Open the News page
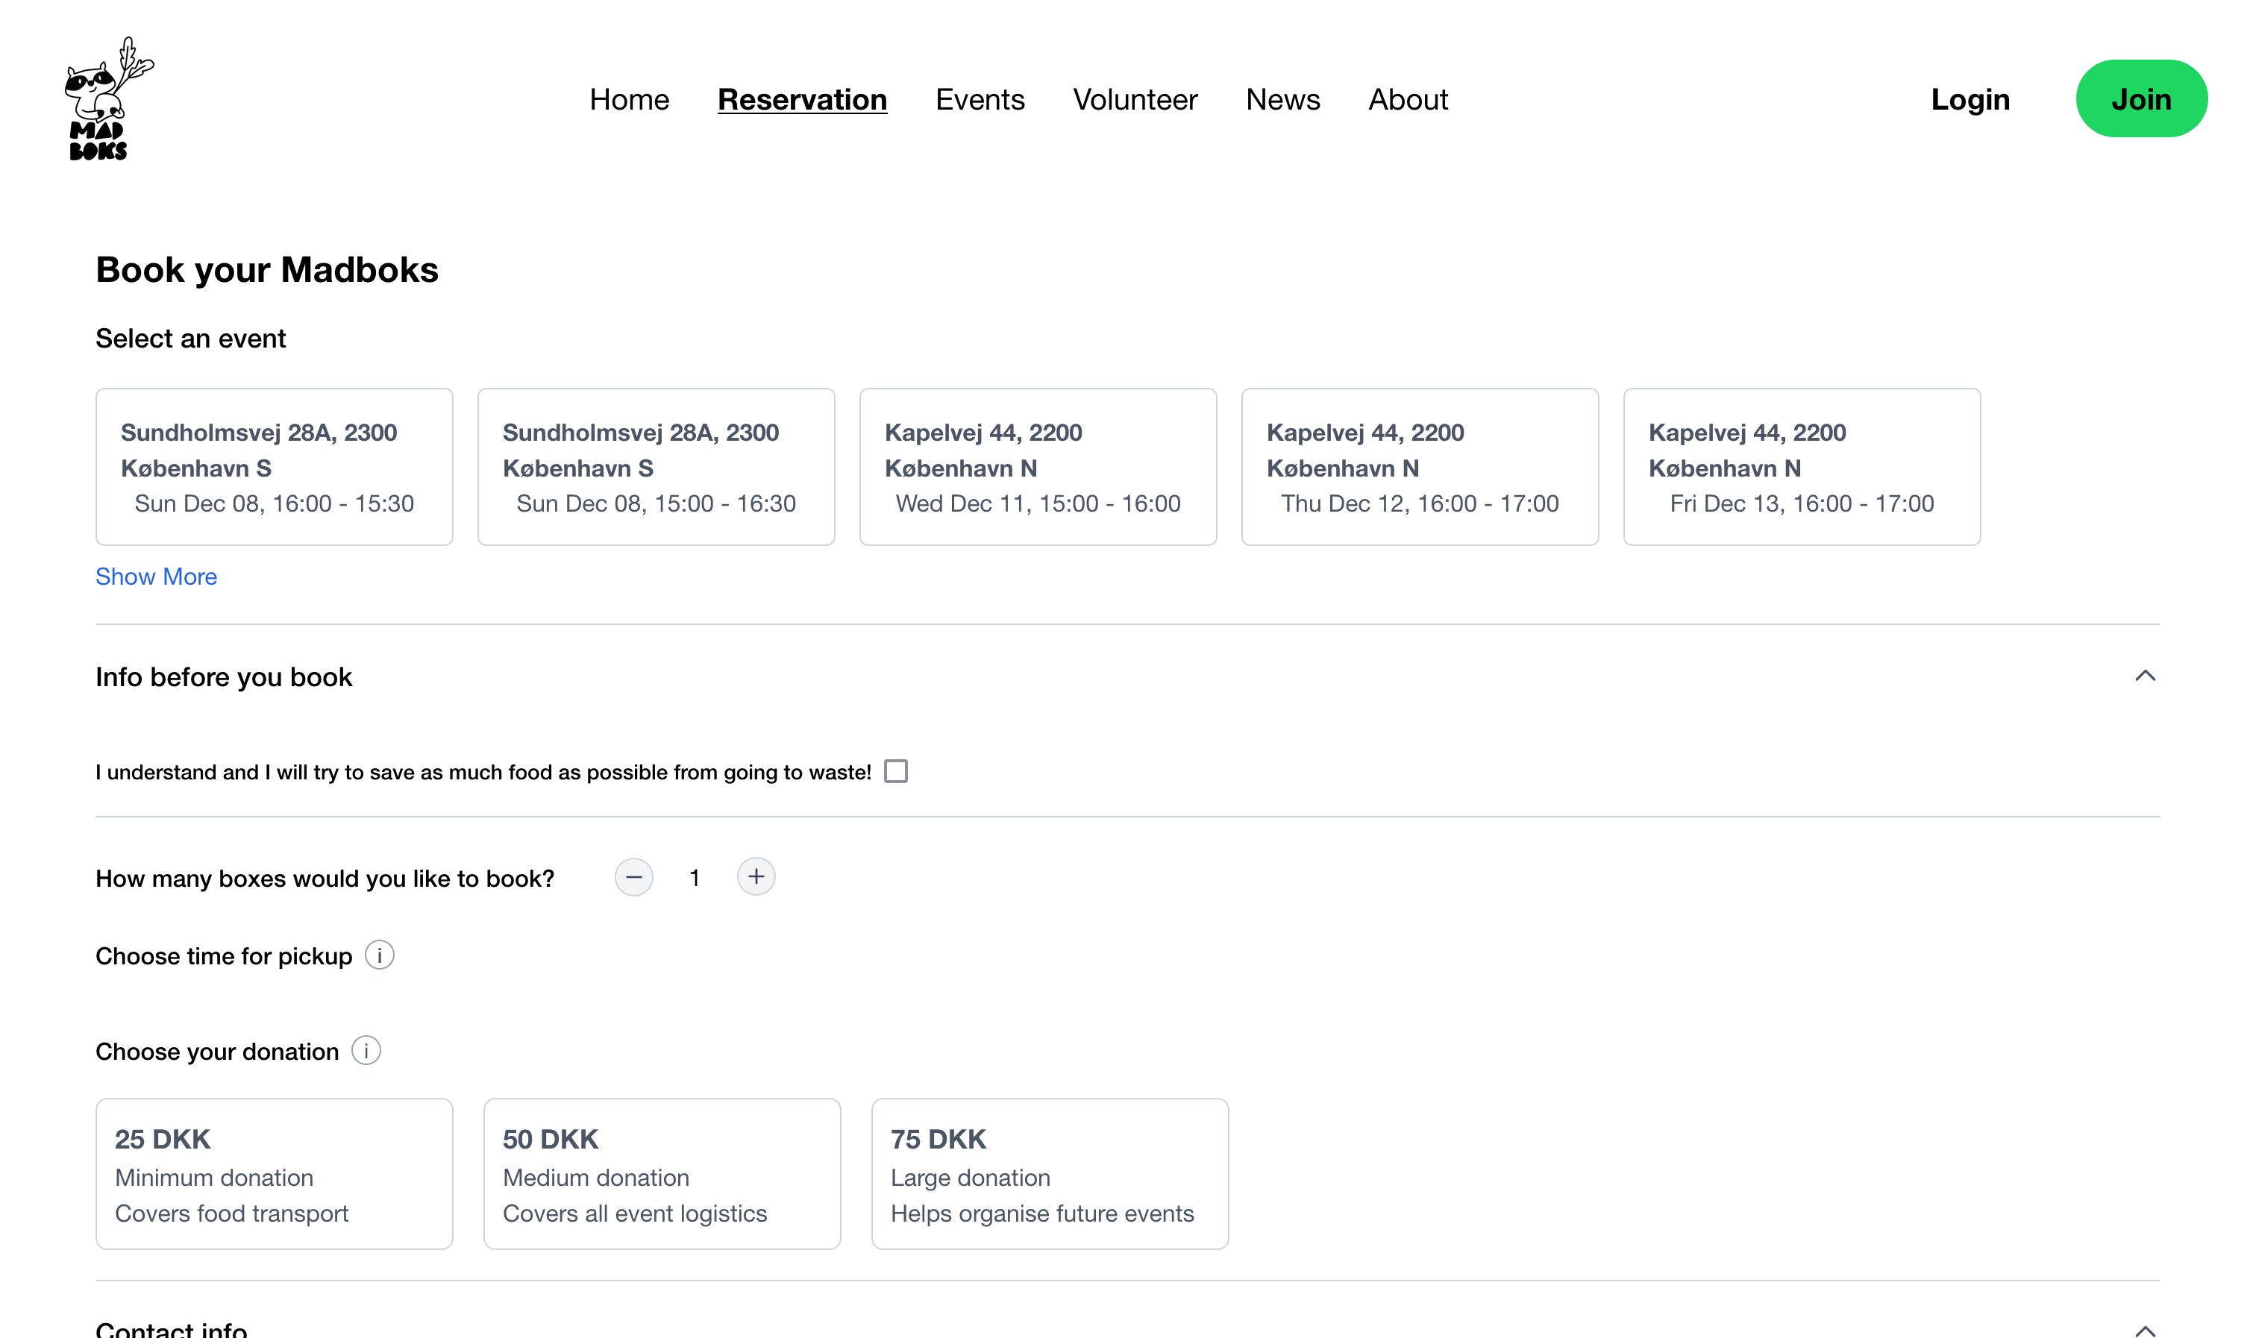Viewport: 2256px width, 1338px height. click(1282, 99)
